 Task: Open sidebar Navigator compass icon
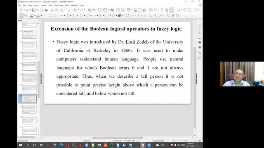200,58
